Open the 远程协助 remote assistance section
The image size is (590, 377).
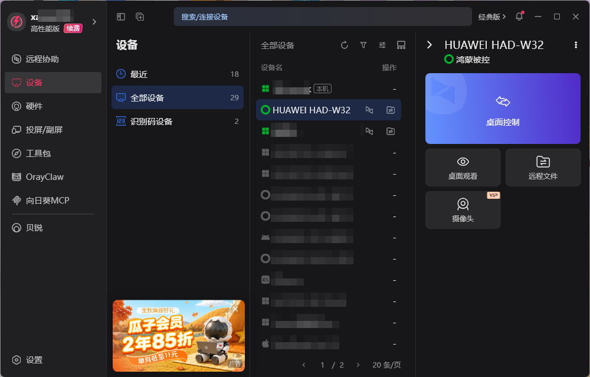coord(53,59)
